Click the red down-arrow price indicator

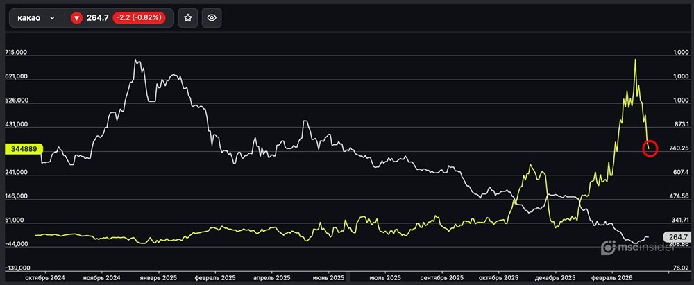point(77,19)
